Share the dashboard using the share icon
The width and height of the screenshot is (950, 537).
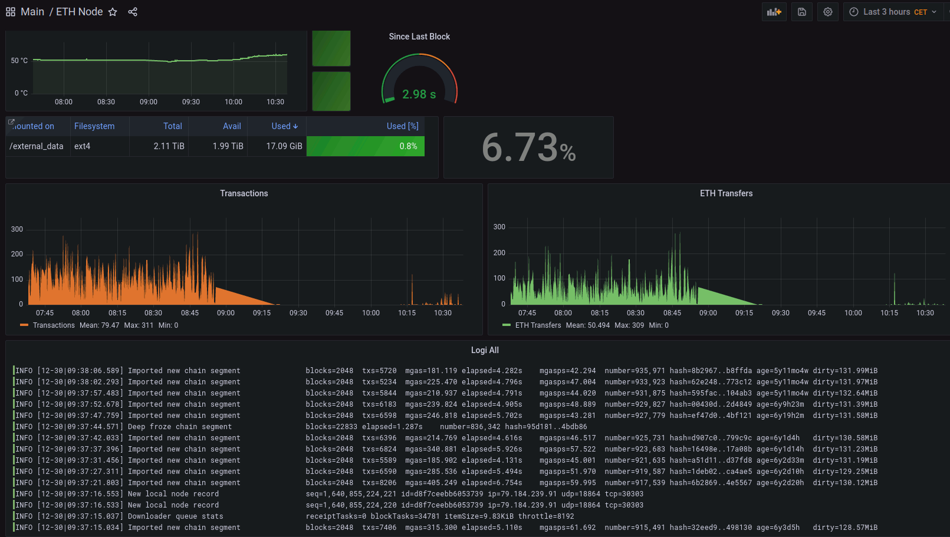(132, 11)
